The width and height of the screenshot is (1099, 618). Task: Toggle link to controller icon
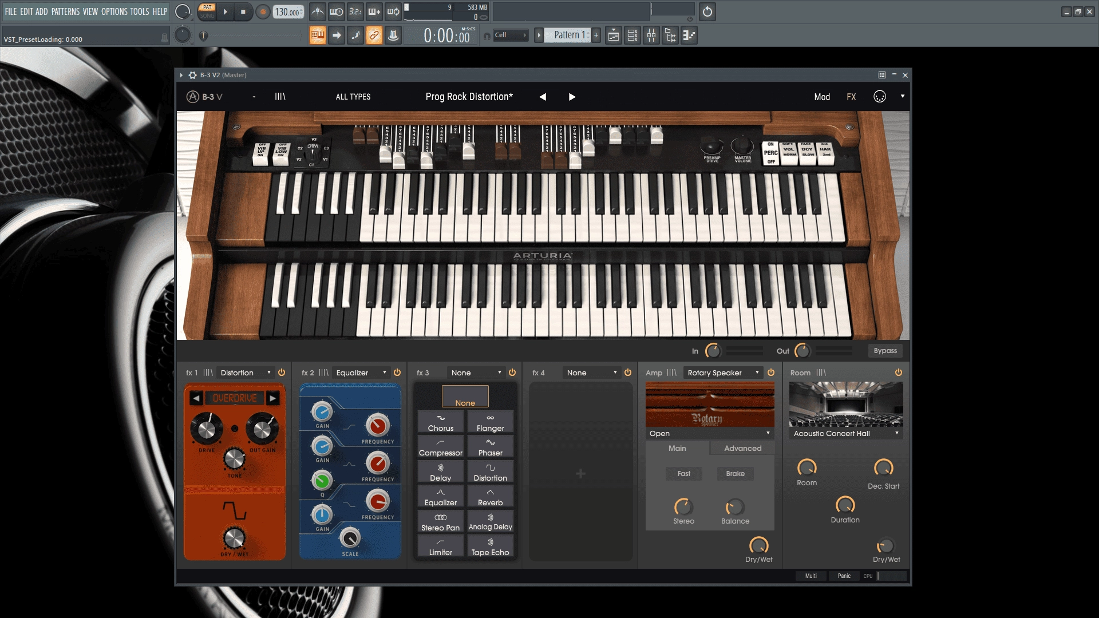[x=374, y=35]
